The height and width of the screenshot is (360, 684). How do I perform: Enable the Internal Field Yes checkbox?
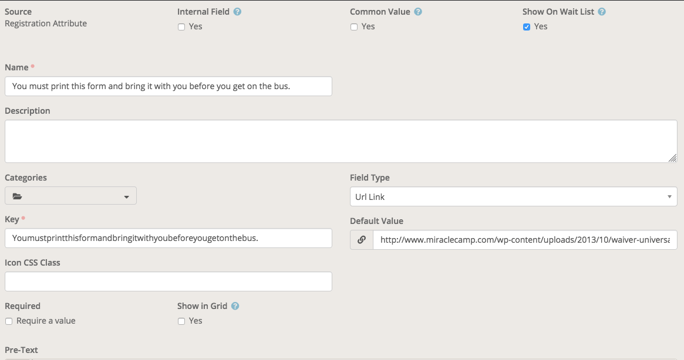(x=181, y=26)
